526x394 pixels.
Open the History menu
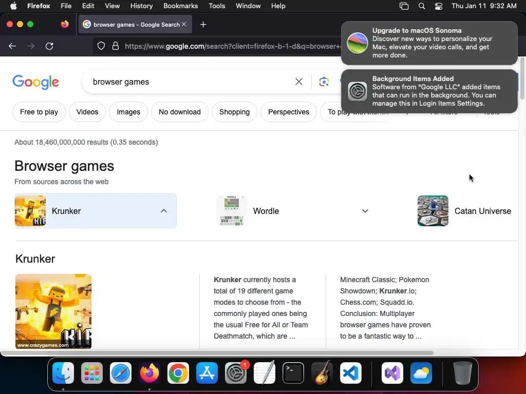point(142,6)
